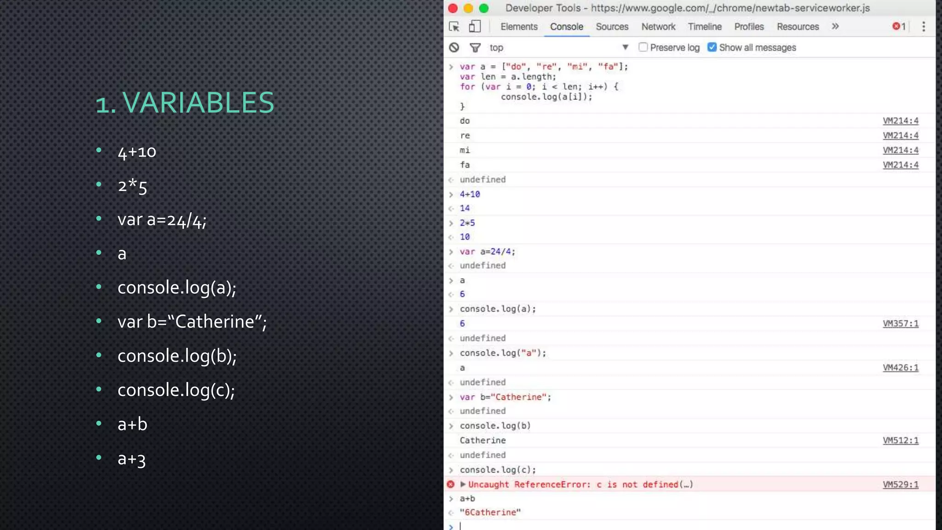Click the yellow minimize button of DevTools window
942x530 pixels.
point(468,8)
